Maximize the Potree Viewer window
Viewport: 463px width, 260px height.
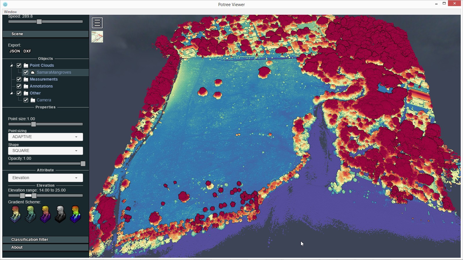pyautogui.click(x=444, y=3)
